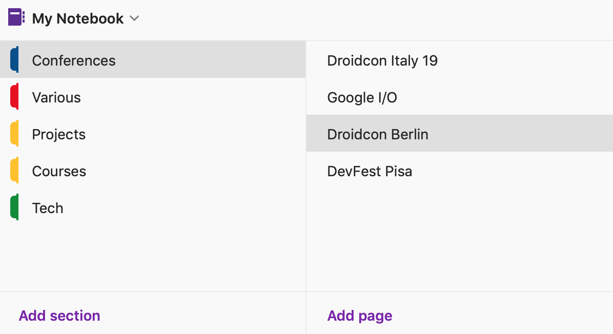The height and width of the screenshot is (334, 613).
Task: Open the Various section
Action: [x=152, y=96]
